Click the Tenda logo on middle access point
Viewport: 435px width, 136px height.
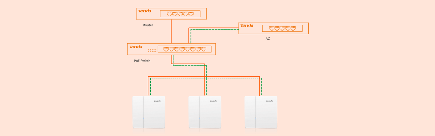pos(213,101)
